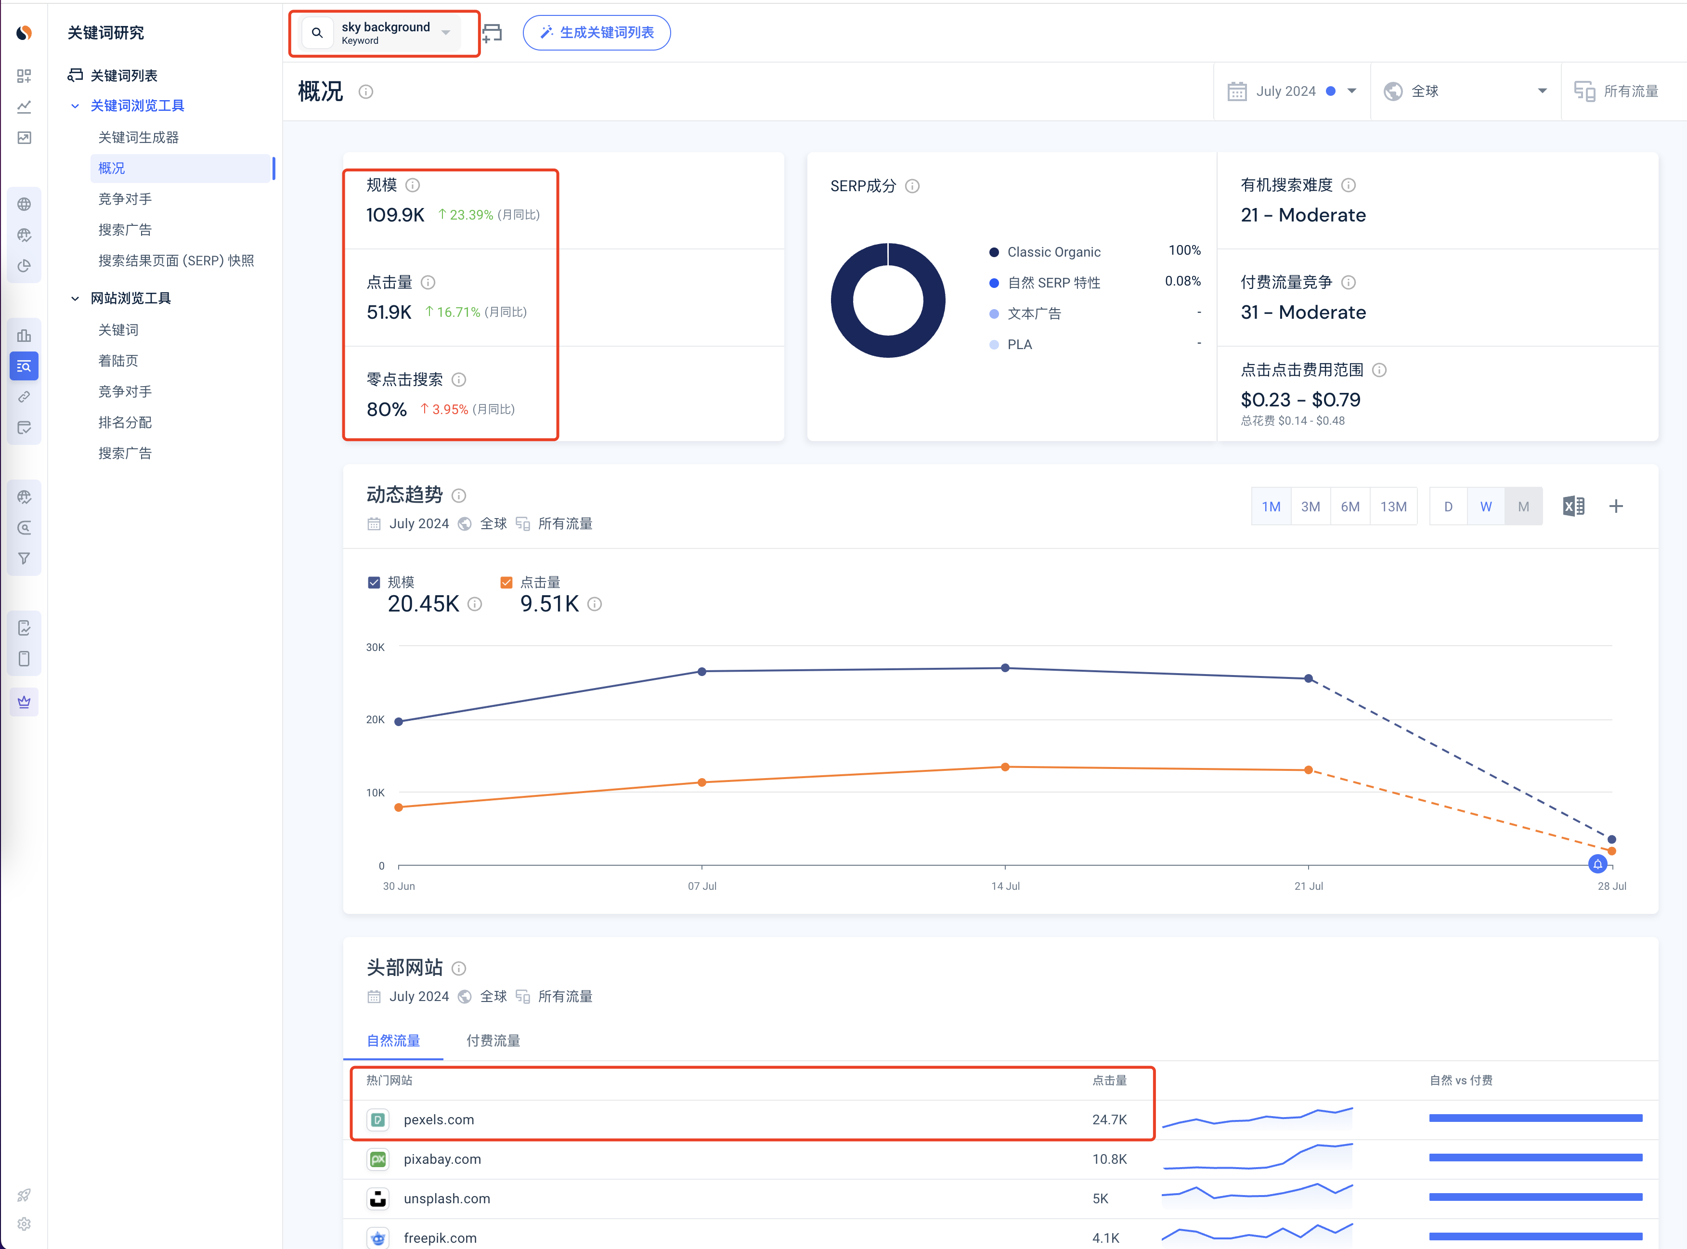Click the plus icon beside Excel export
1687x1249 pixels.
(1616, 507)
